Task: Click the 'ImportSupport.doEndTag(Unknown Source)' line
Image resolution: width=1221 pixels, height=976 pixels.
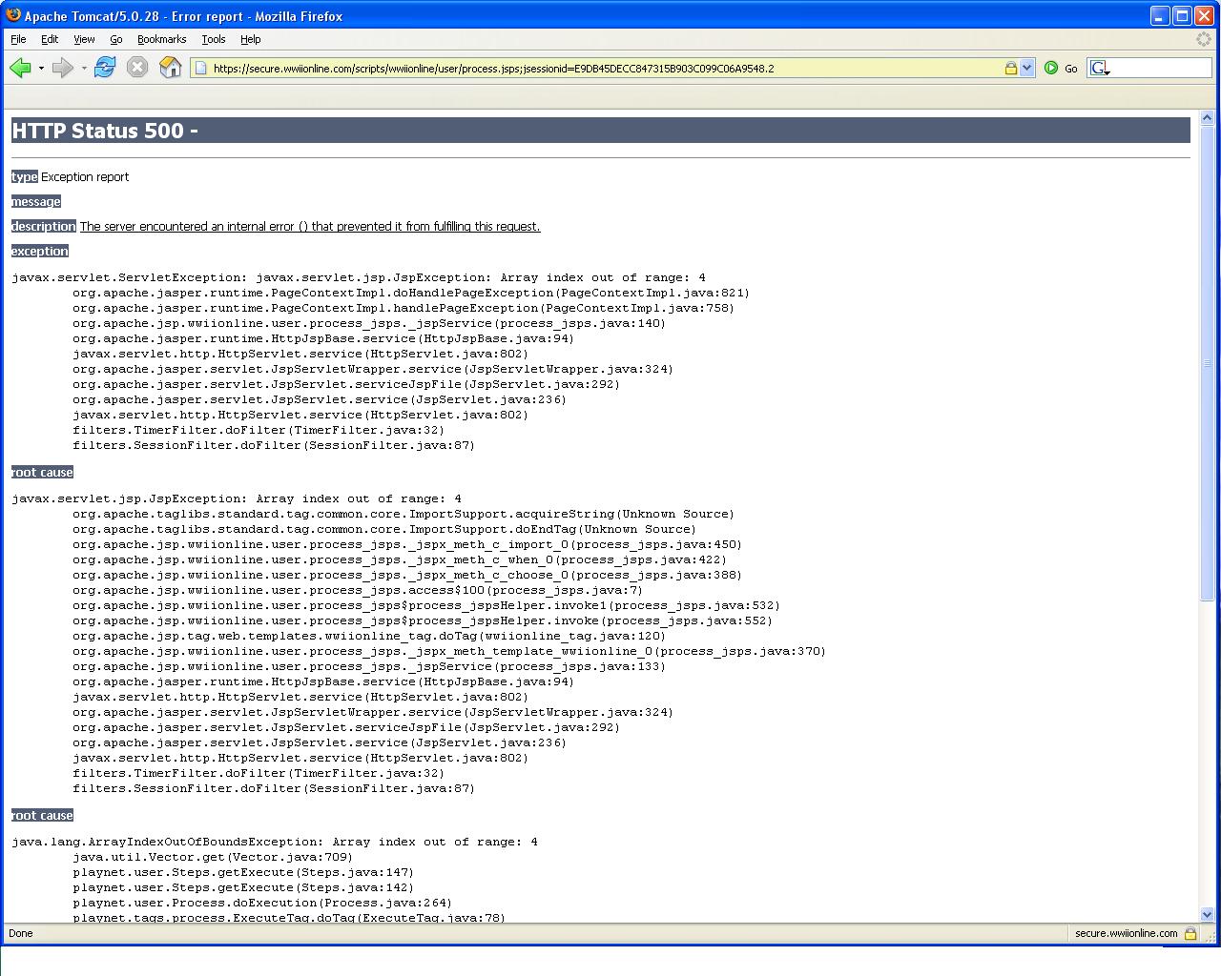Action: (x=384, y=530)
